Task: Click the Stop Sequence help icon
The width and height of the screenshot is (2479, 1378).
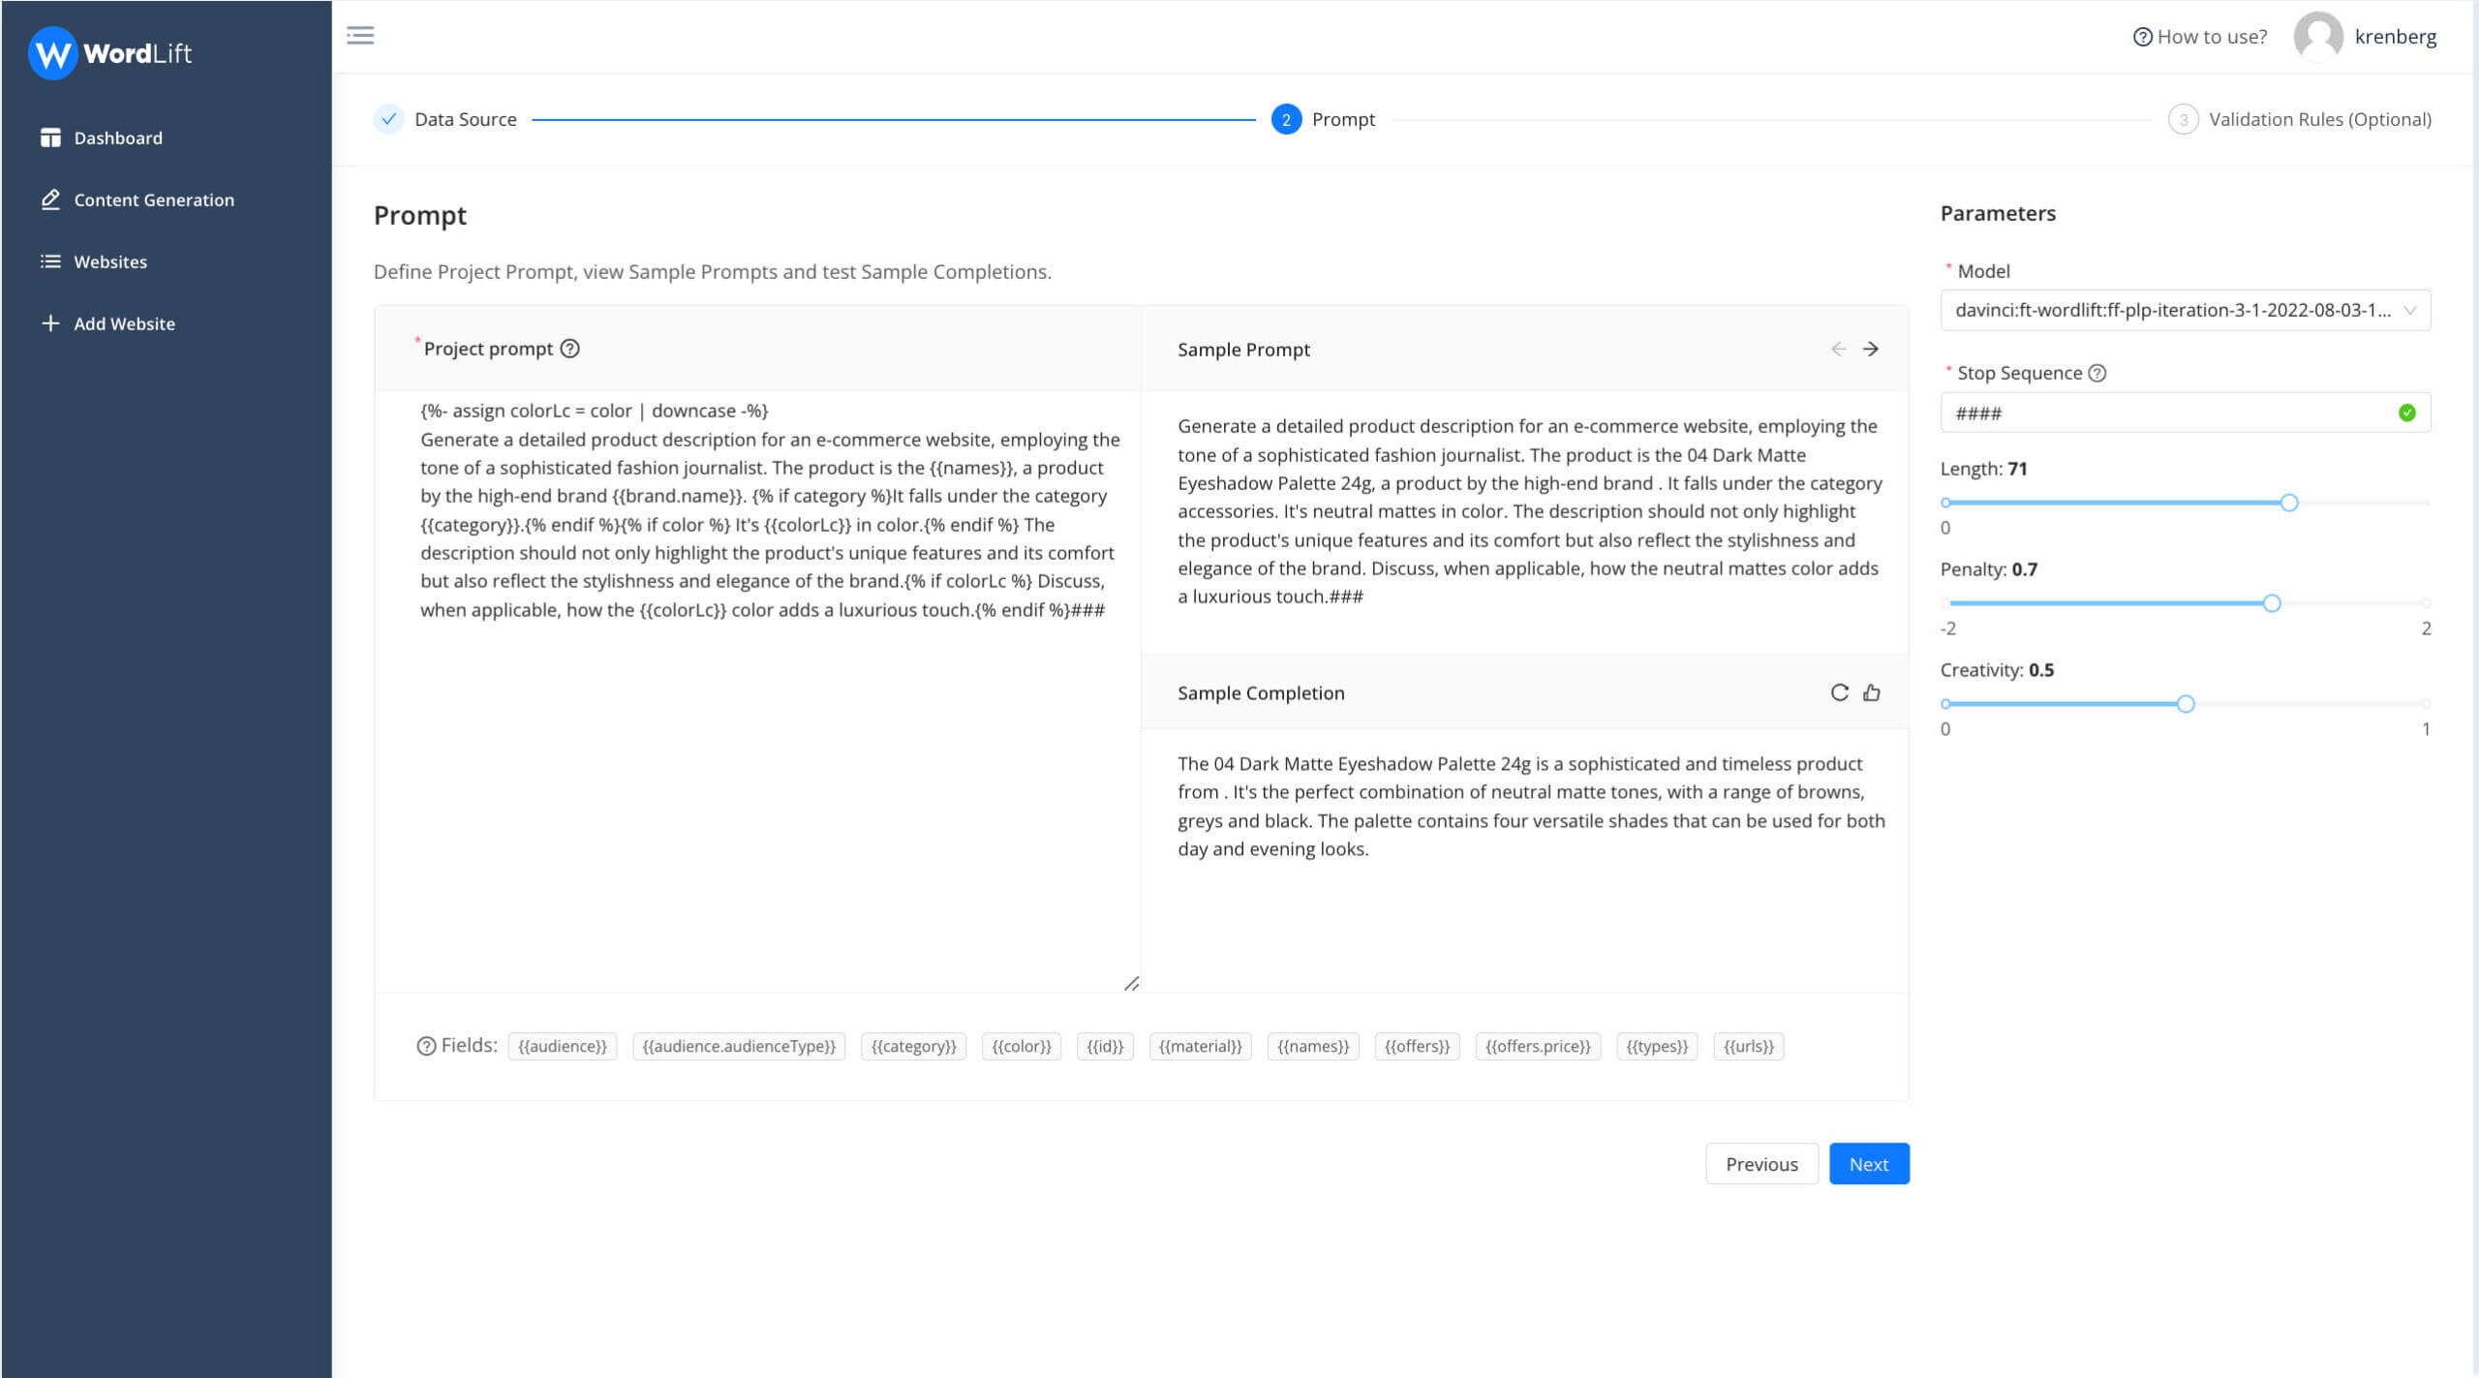Action: coord(2096,373)
